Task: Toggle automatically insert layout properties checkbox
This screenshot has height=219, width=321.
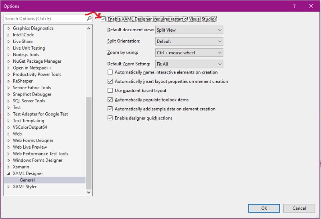Action: [110, 82]
